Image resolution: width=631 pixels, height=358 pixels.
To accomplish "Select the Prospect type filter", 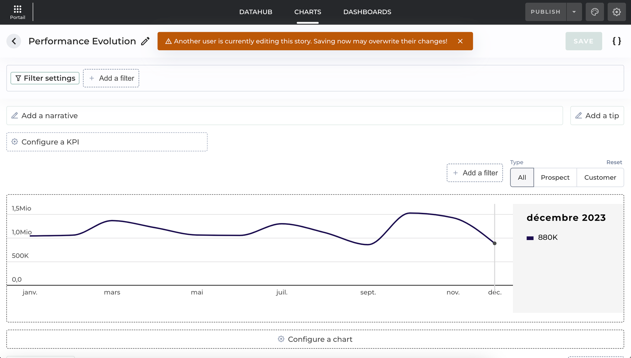I will [x=555, y=177].
